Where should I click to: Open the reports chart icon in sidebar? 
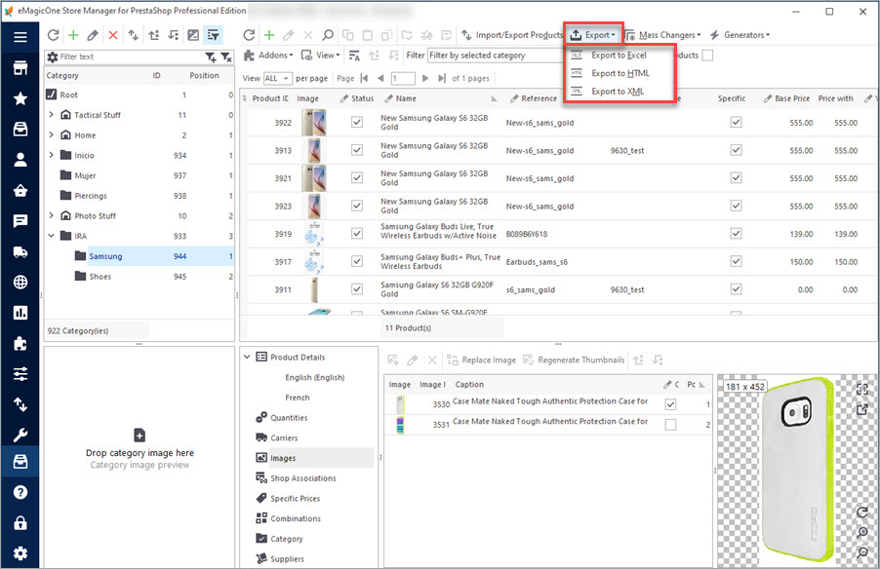coord(20,312)
